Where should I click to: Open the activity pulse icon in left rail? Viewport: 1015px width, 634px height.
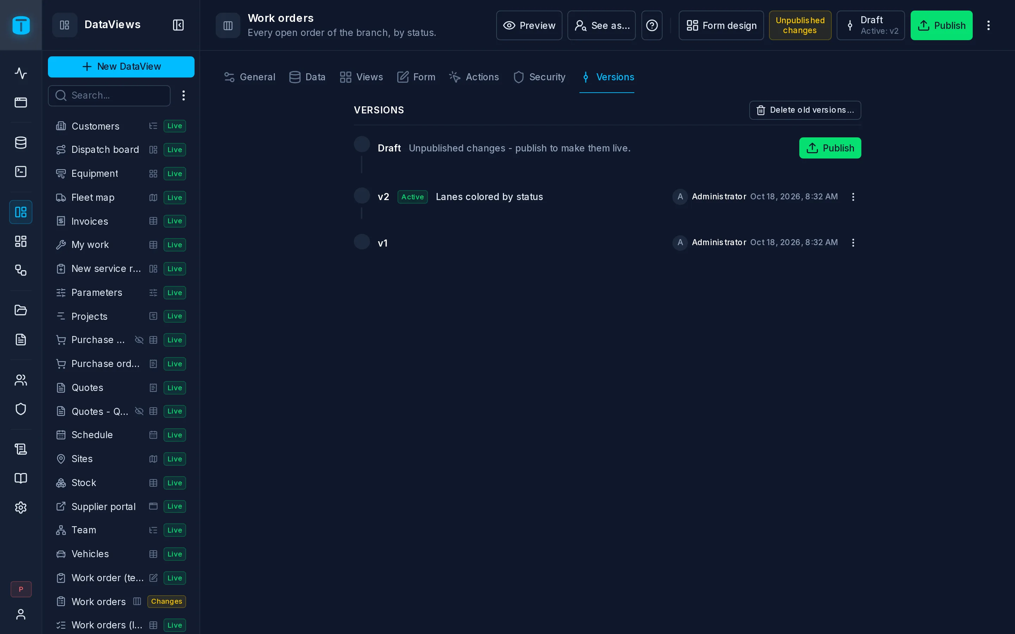pos(20,73)
